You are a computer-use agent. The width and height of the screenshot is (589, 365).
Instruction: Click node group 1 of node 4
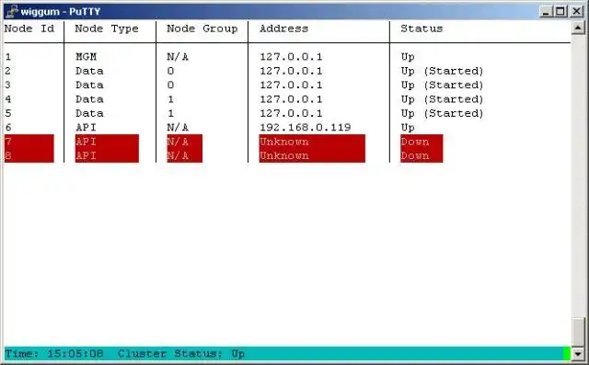170,99
